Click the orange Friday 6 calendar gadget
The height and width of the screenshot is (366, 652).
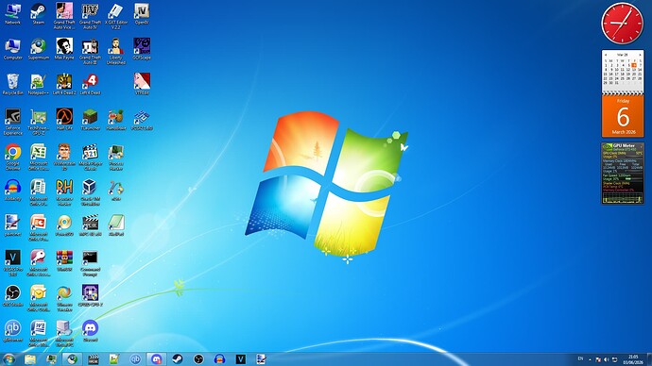pos(623,117)
